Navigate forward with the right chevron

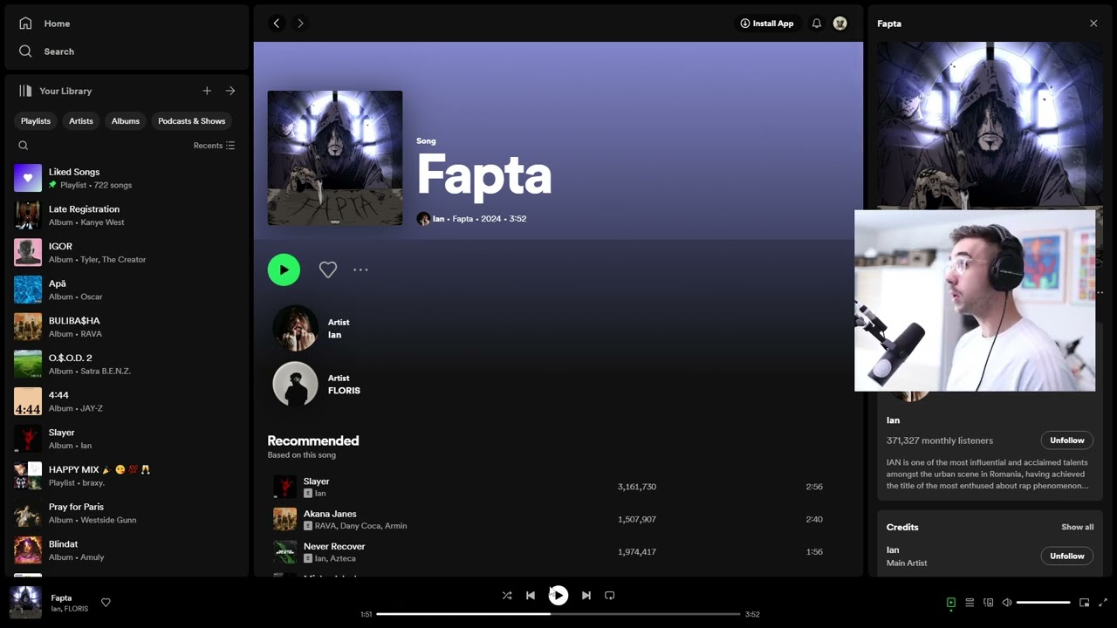300,24
